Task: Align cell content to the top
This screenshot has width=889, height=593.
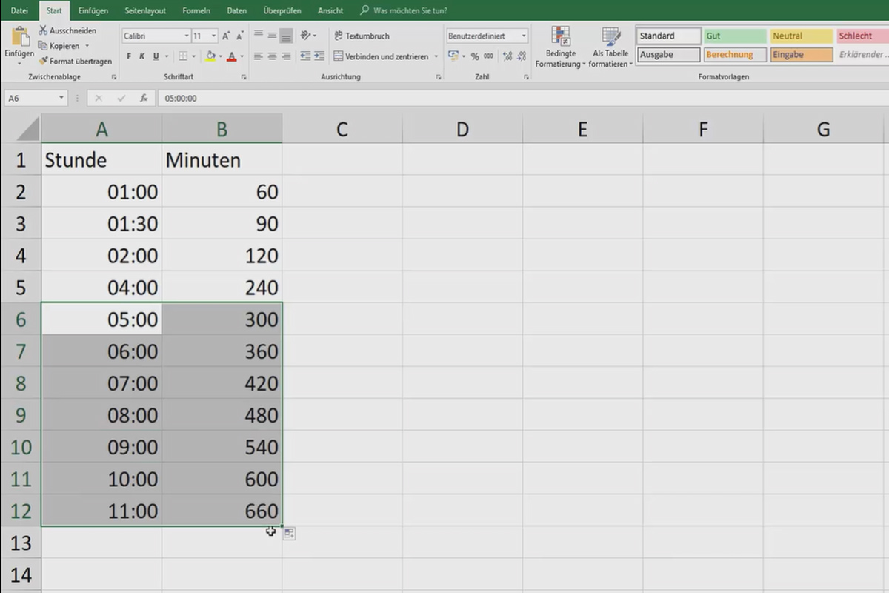Action: (x=259, y=35)
